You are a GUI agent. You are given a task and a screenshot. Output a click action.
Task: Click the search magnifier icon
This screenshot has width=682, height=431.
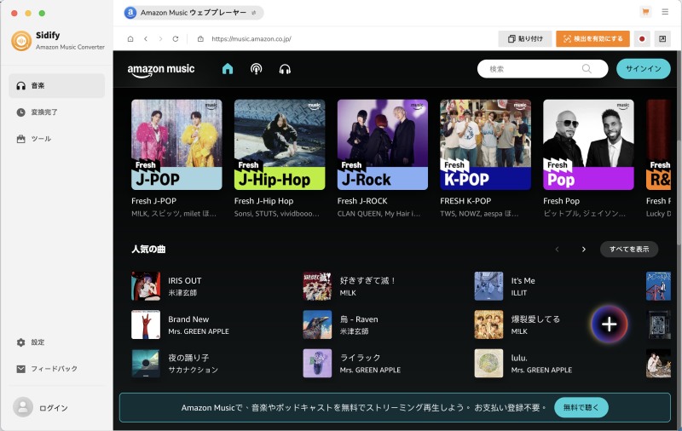point(587,69)
